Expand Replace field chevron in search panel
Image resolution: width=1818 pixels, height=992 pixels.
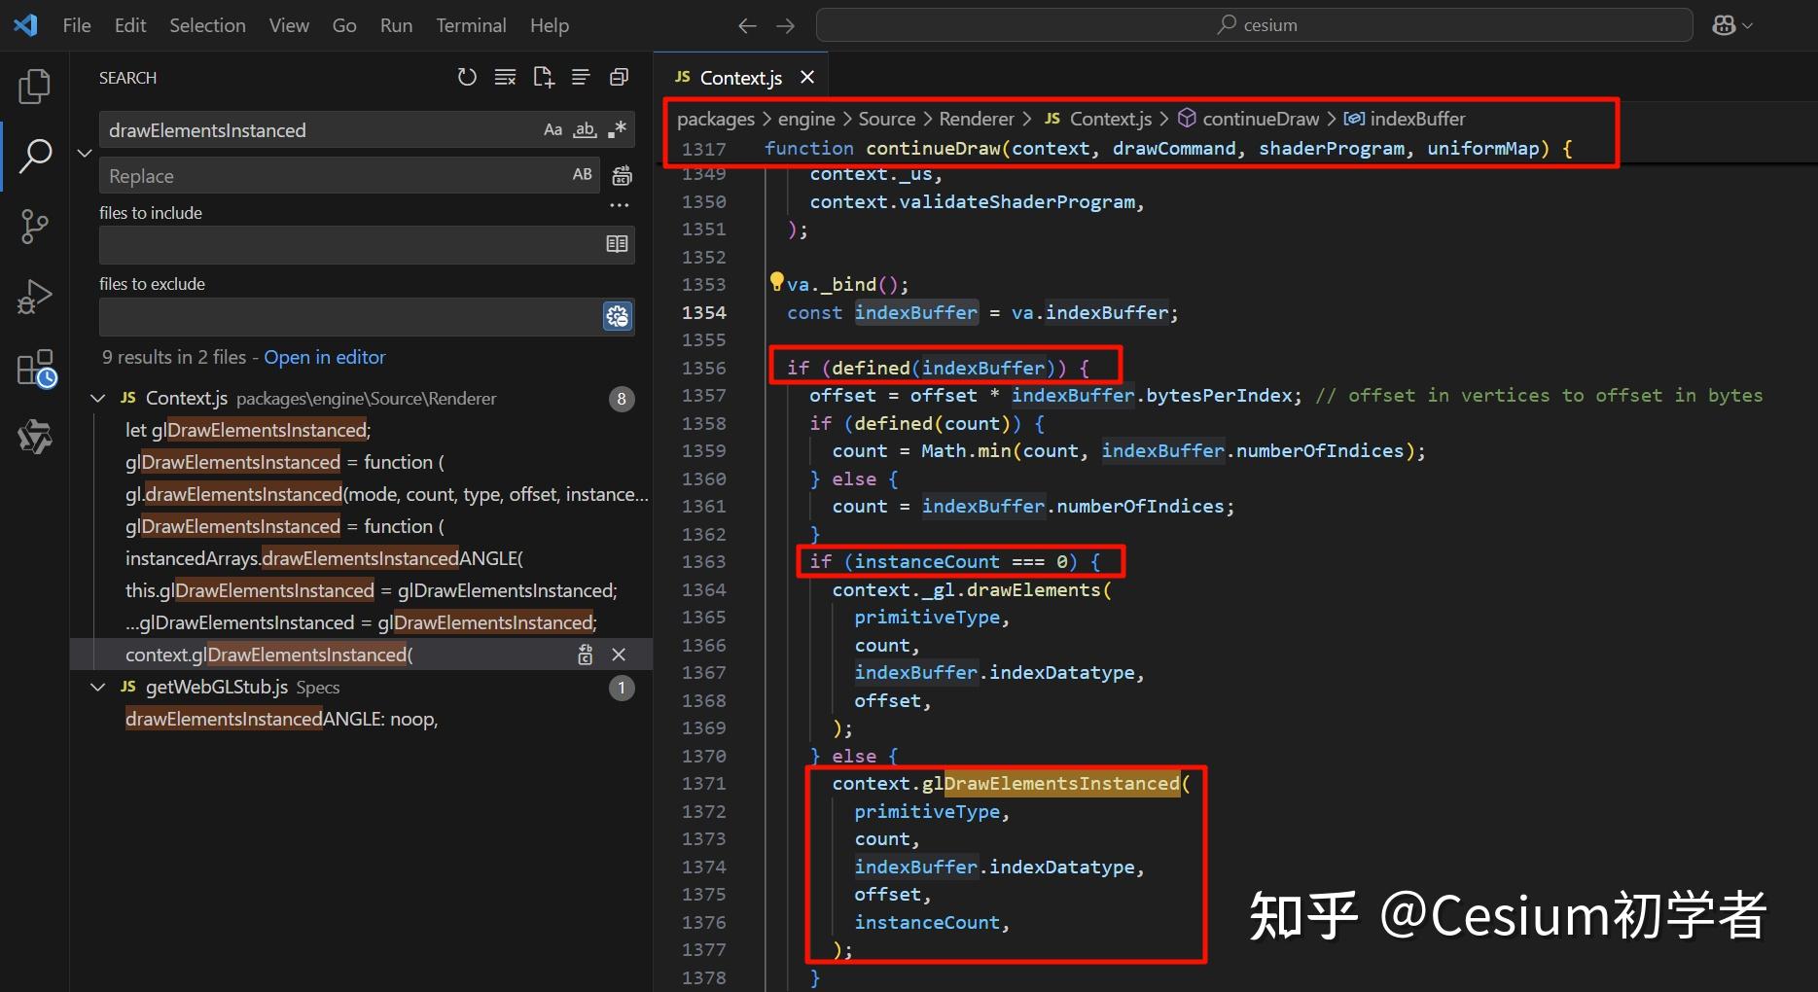84,153
